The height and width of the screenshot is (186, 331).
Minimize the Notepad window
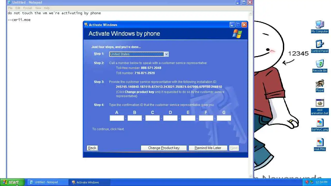(x=238, y=2)
